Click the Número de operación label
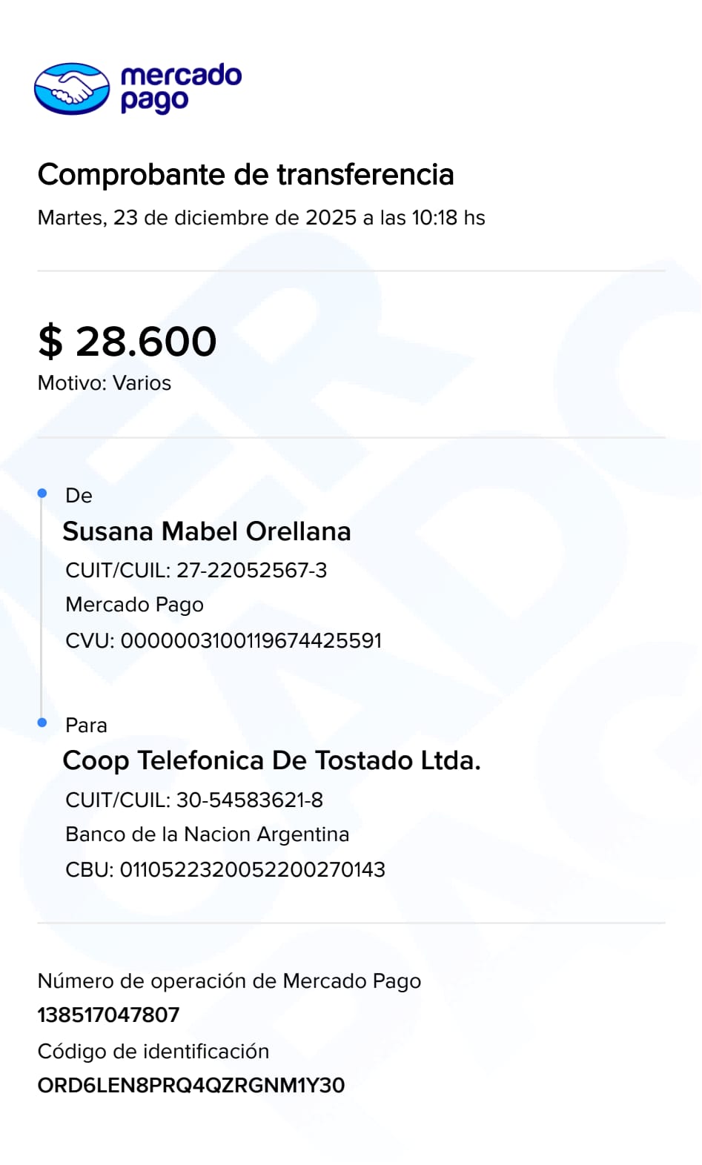Image resolution: width=702 pixels, height=1165 pixels. tap(229, 981)
